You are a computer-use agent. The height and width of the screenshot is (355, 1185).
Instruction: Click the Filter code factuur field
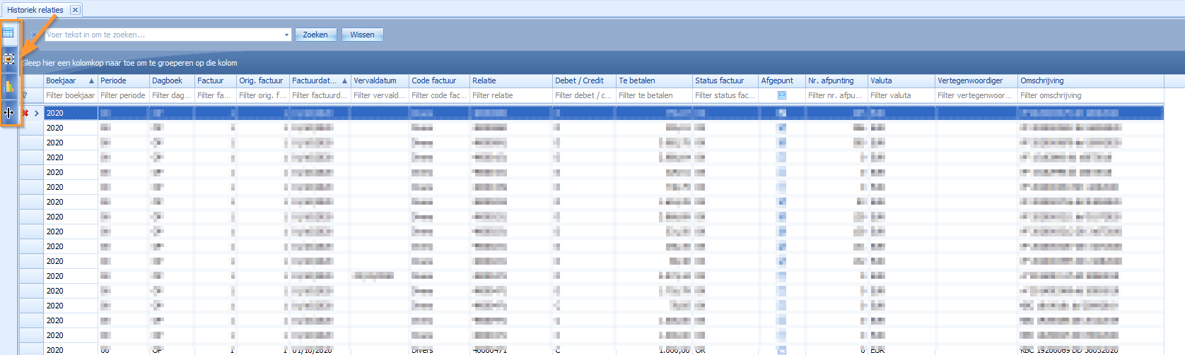point(439,95)
